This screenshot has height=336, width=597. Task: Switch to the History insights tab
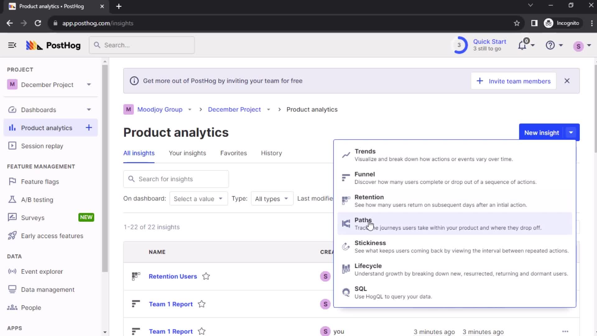pyautogui.click(x=271, y=153)
